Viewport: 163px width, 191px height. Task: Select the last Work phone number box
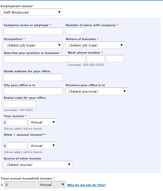point(115,59)
